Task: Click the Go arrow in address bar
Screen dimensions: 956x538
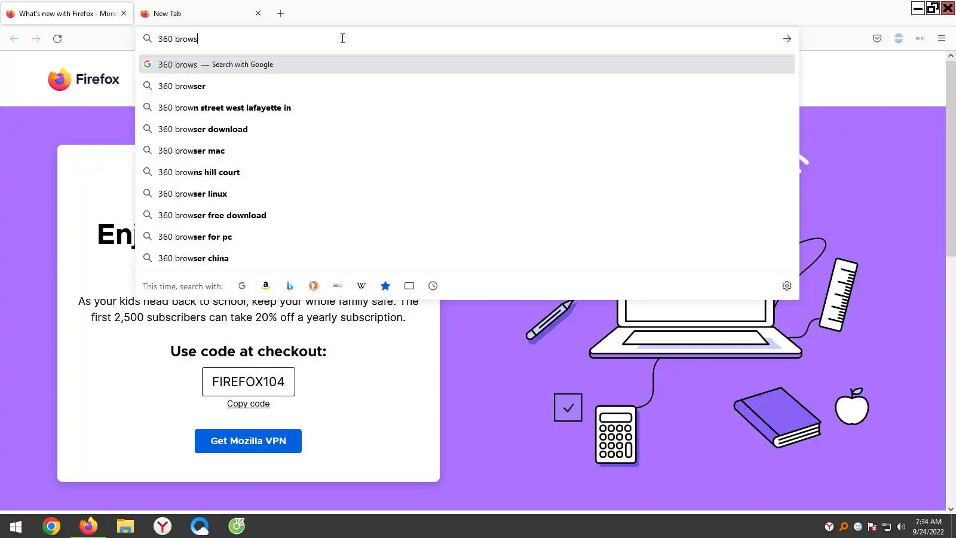Action: 787,39
